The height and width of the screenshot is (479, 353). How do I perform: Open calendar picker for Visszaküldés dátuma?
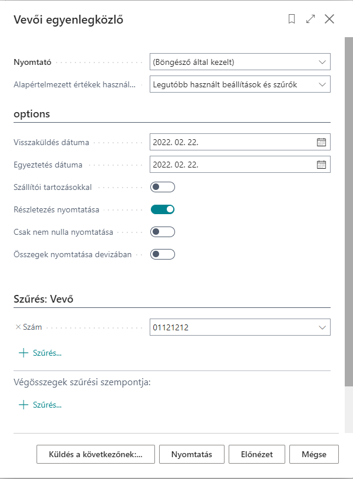click(321, 142)
